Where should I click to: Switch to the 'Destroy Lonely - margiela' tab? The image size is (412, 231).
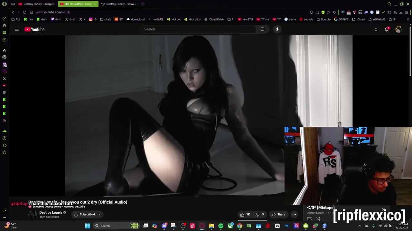37,4
